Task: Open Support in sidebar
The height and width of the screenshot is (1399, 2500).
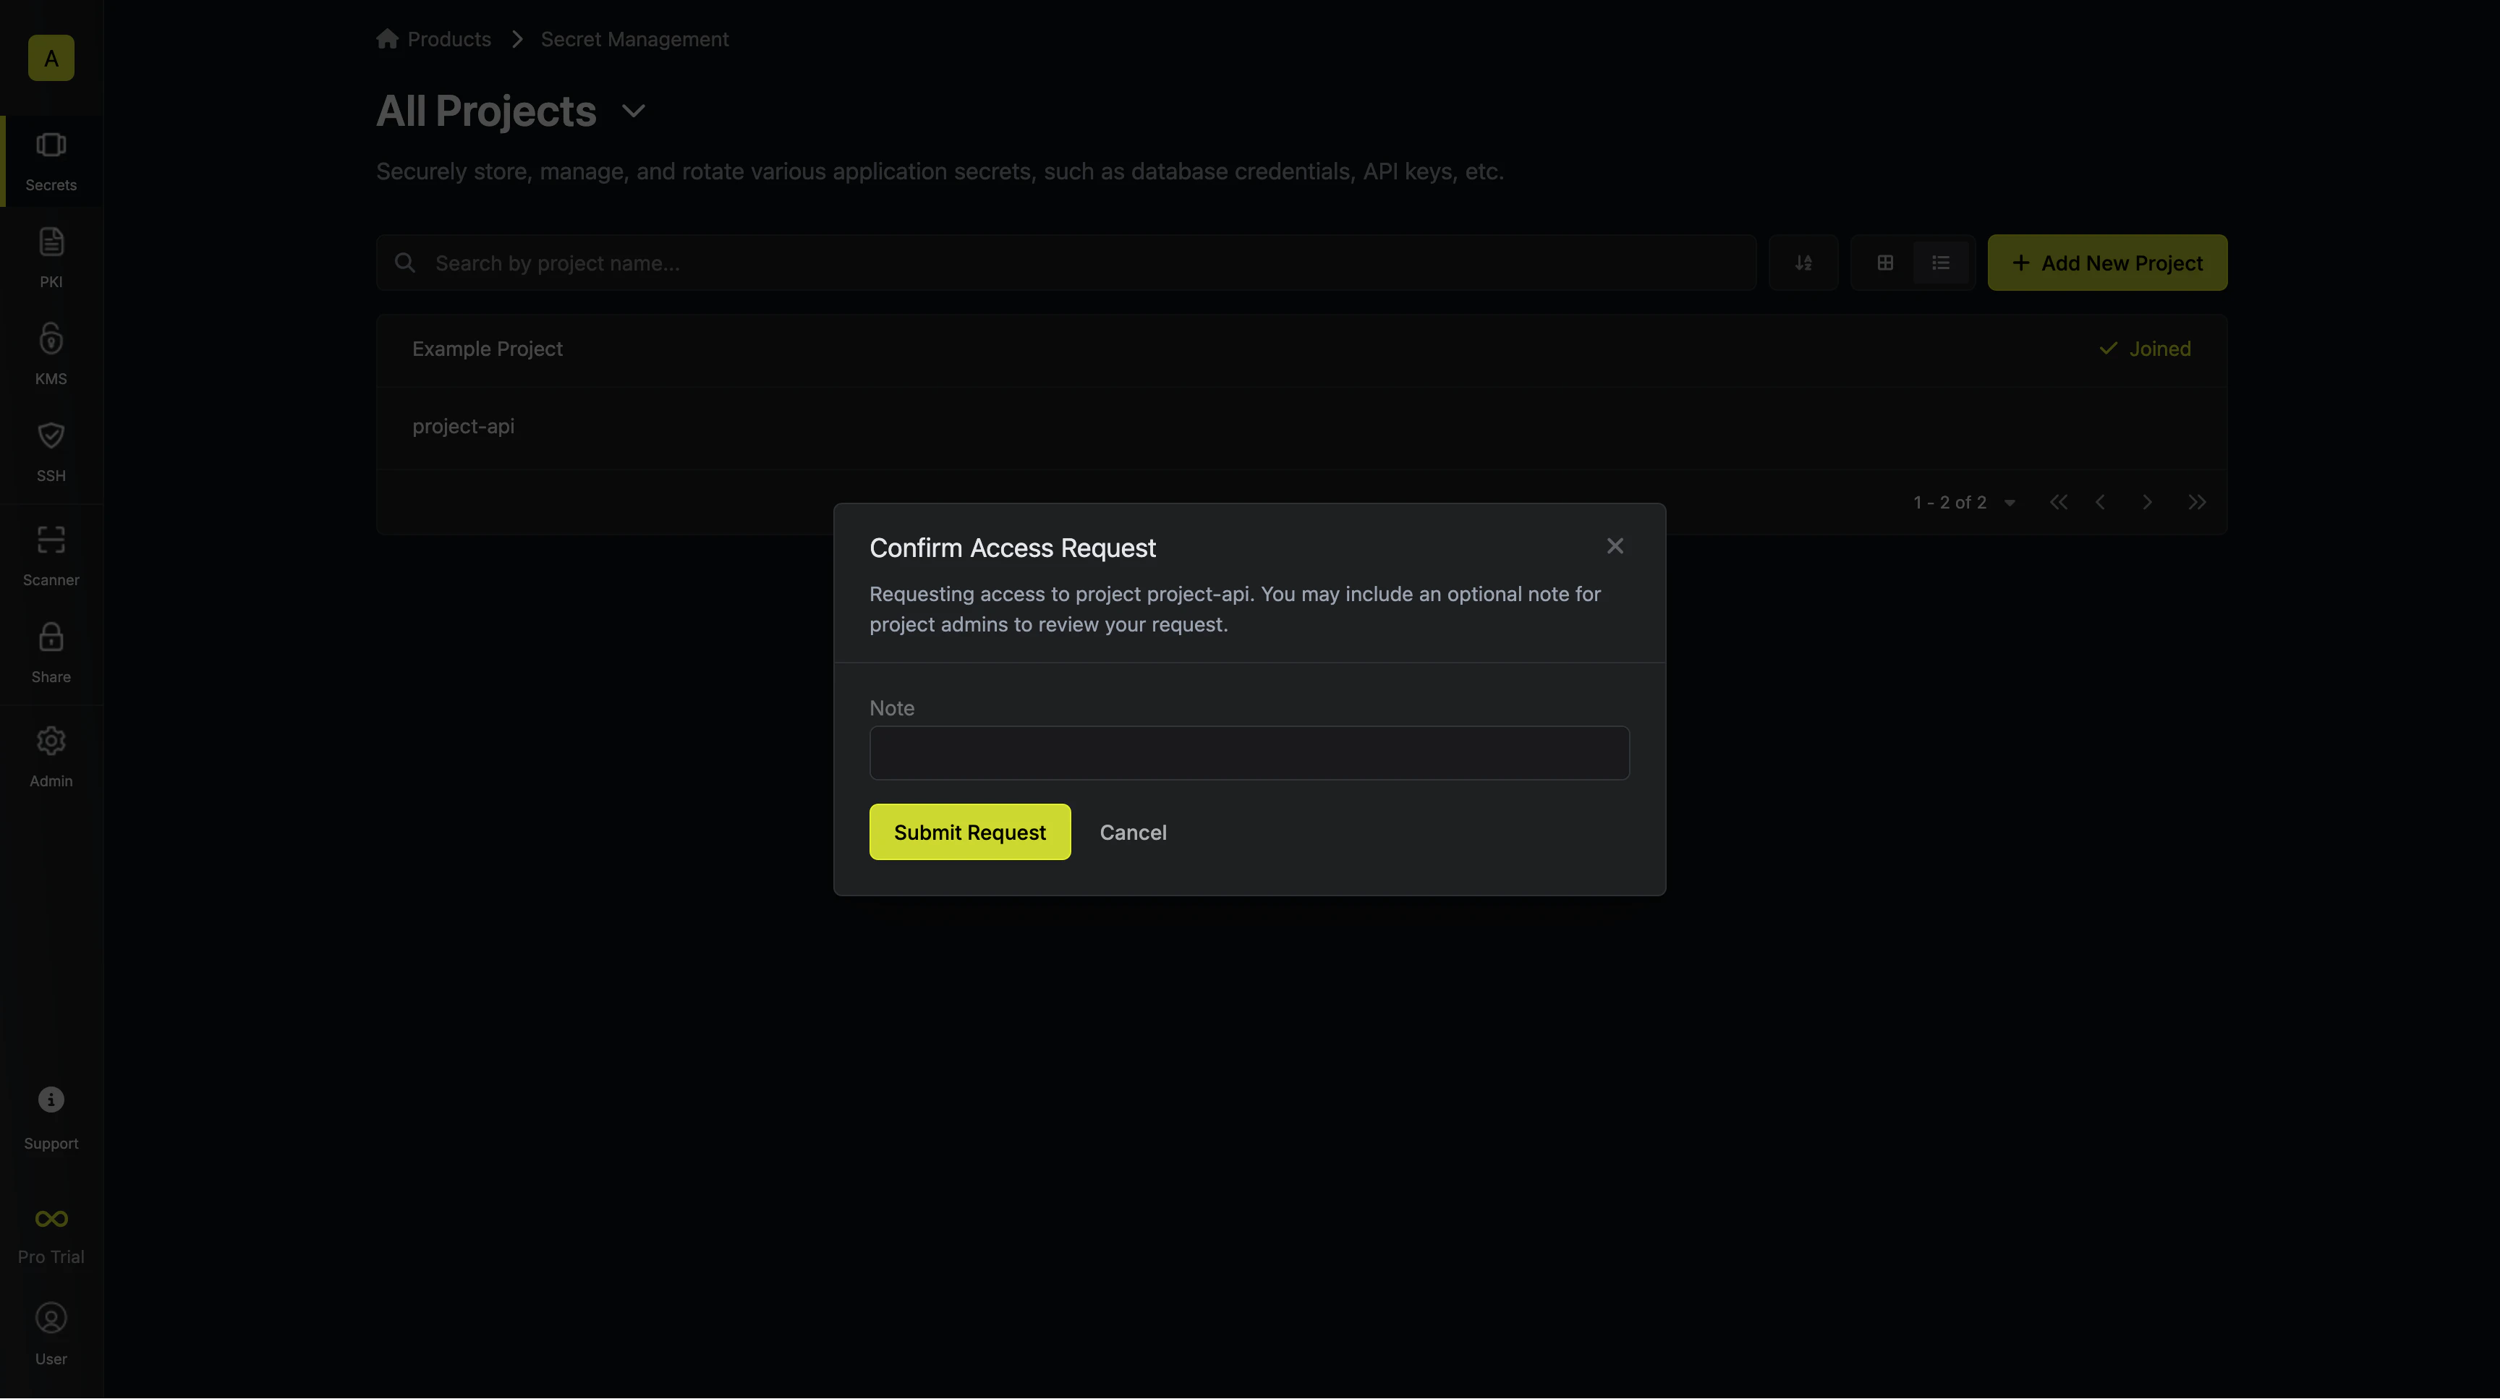Action: (x=51, y=1120)
